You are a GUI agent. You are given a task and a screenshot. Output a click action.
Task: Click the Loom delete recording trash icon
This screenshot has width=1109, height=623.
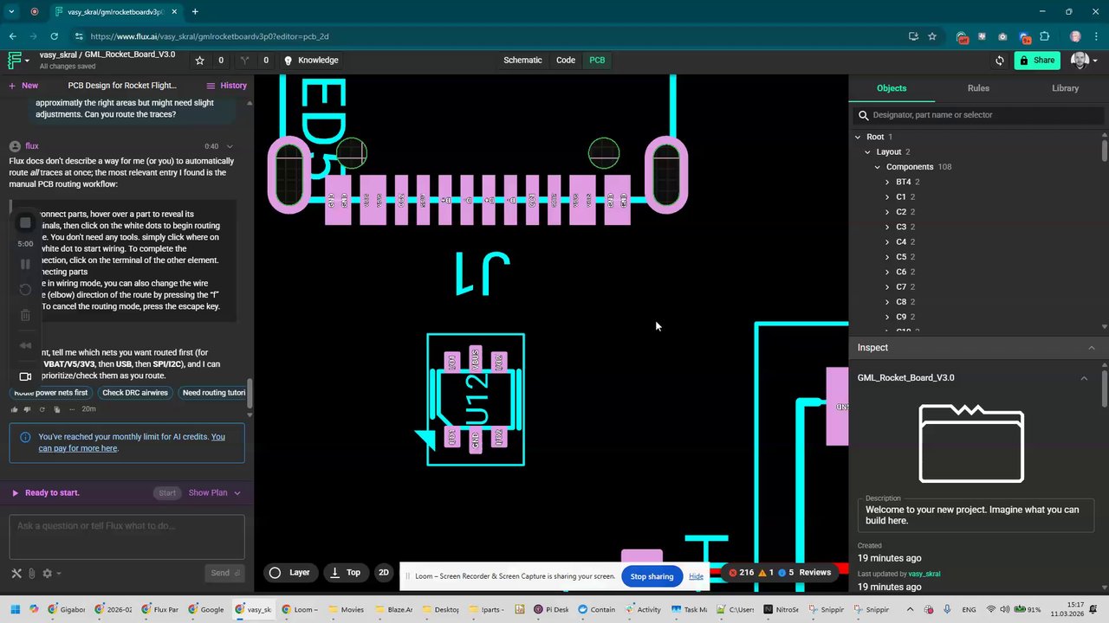pos(25,316)
